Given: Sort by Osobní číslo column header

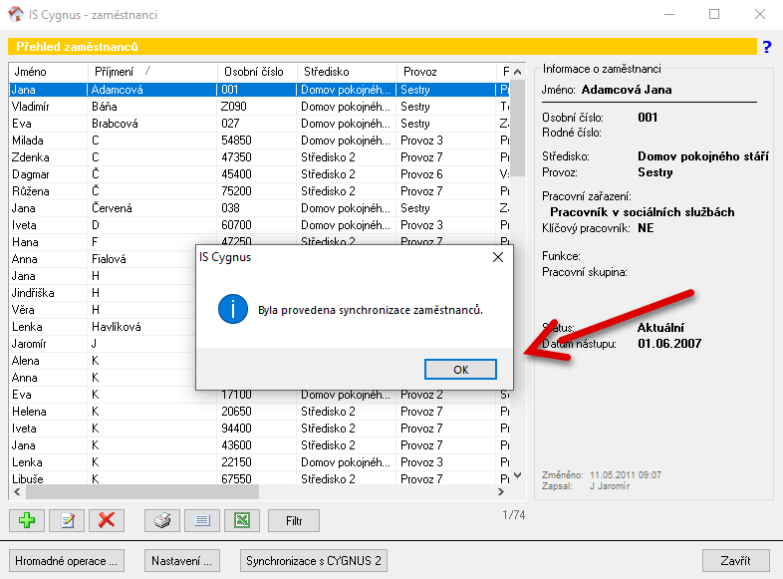Looking at the screenshot, I should pos(258,72).
